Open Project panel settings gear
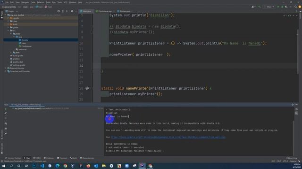The image size is (302, 169). click(72, 11)
